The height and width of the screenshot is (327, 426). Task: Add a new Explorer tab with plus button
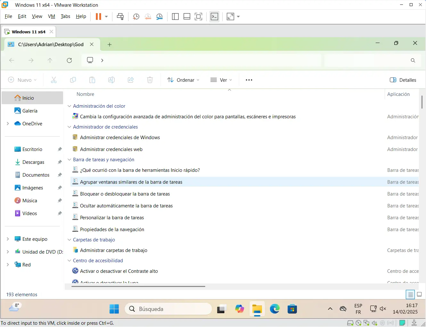point(110,45)
